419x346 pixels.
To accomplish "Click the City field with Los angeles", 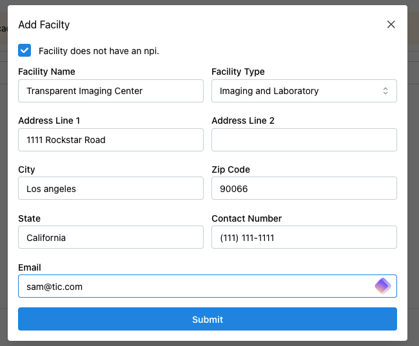I will point(110,189).
